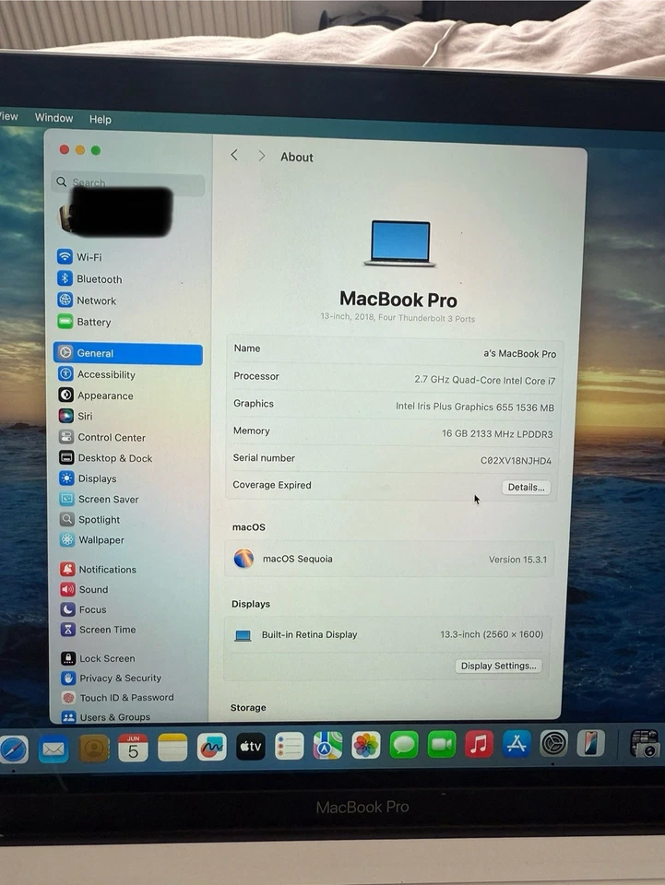Click the serial number C02XV18NJHD4
The width and height of the screenshot is (665, 885).
(516, 461)
